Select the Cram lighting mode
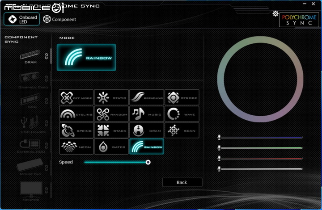This screenshot has height=210, width=322. 147,130
